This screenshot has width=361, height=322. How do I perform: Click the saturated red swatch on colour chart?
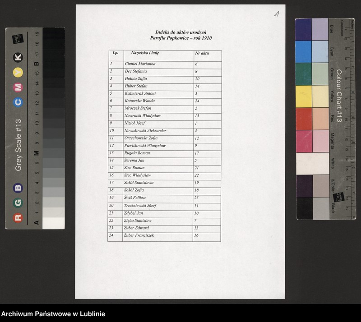304,119
